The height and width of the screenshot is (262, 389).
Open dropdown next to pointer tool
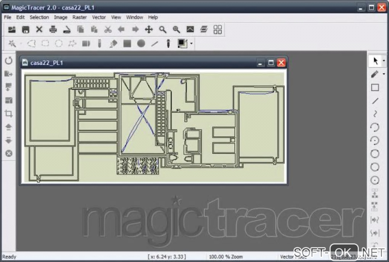point(384,61)
